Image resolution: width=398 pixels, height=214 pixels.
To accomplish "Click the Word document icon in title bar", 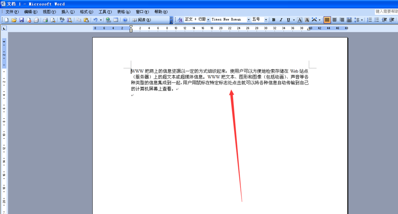I will (x=3, y=4).
